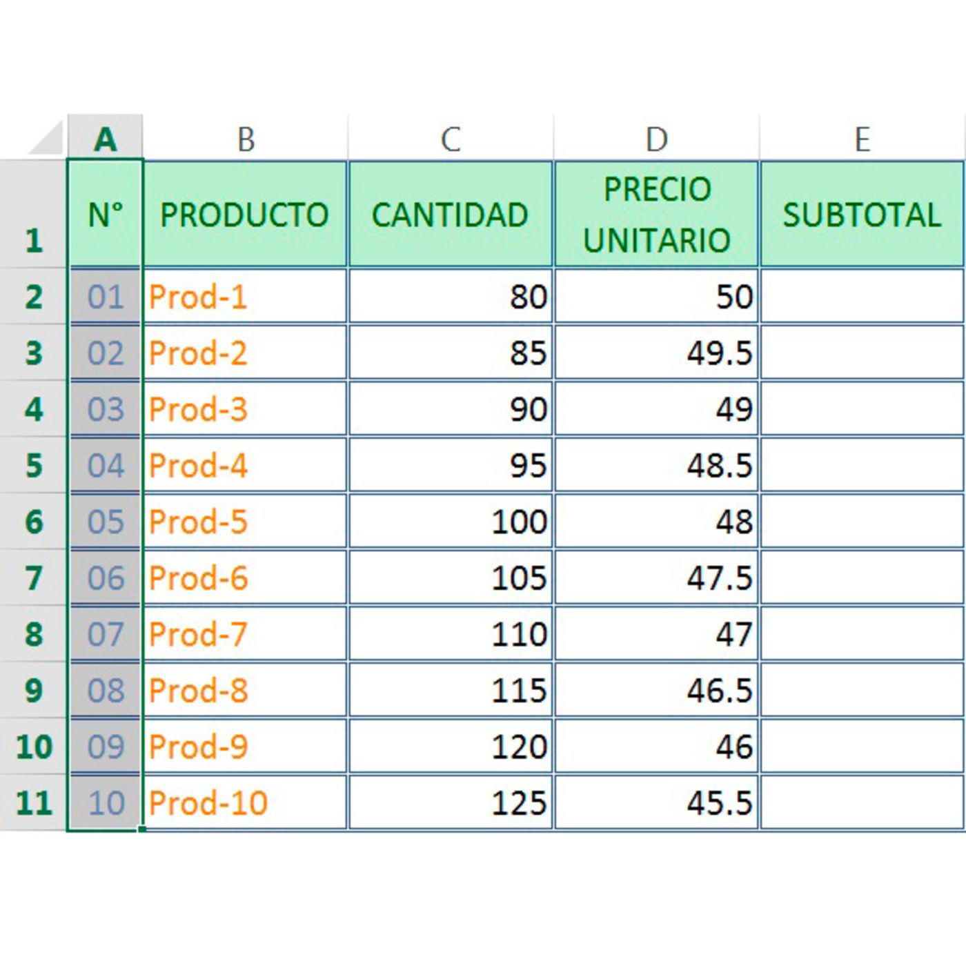Select row 1 header
The height and width of the screenshot is (966, 966).
[33, 214]
